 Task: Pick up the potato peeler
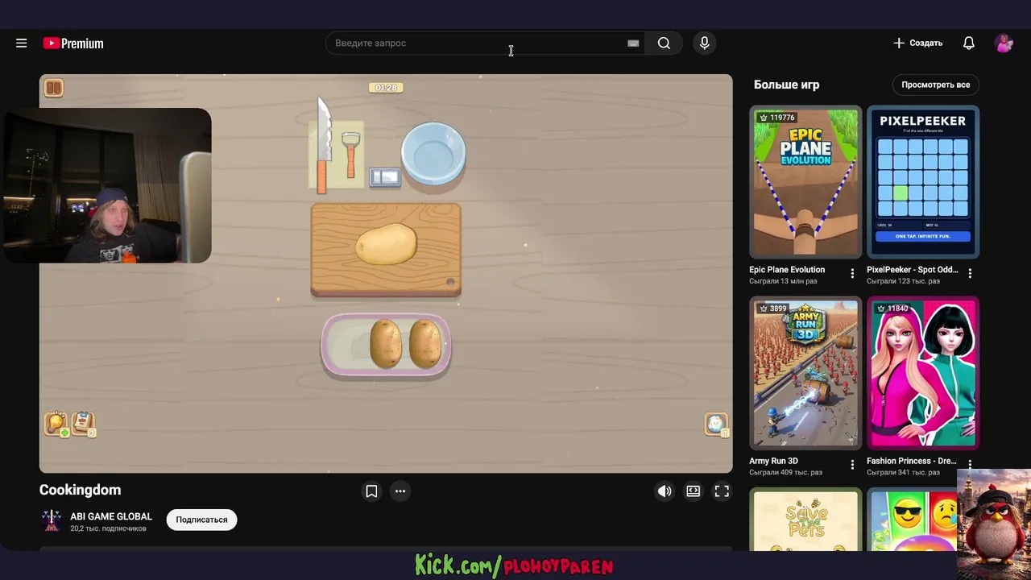(x=350, y=155)
